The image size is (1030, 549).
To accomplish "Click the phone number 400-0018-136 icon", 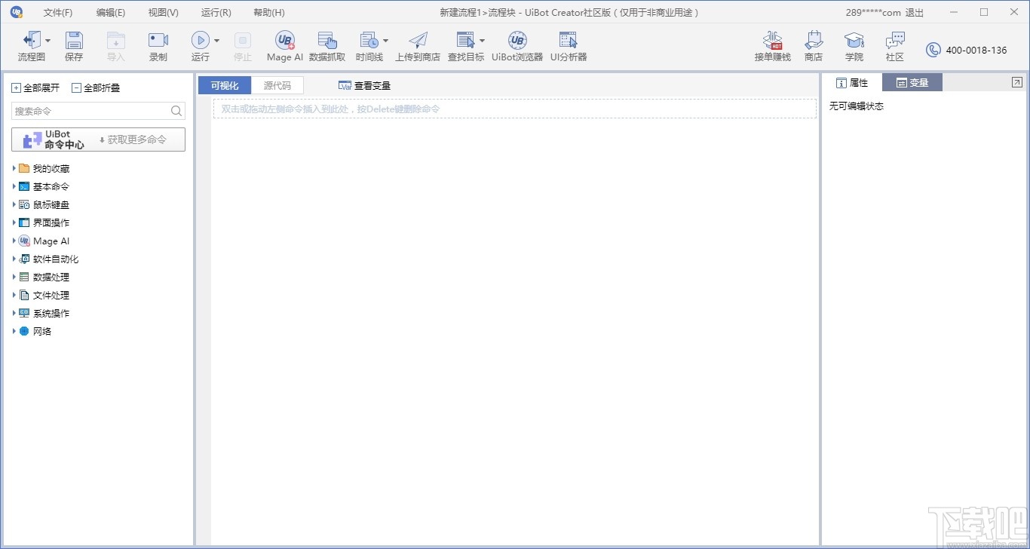I will 933,51.
